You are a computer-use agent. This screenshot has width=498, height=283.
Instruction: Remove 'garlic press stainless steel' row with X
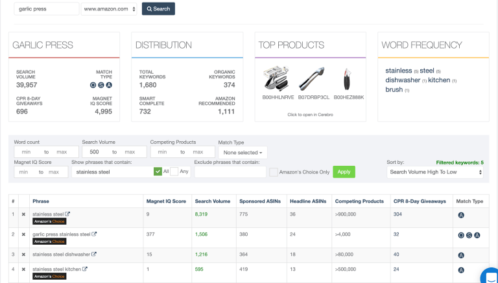point(23,234)
